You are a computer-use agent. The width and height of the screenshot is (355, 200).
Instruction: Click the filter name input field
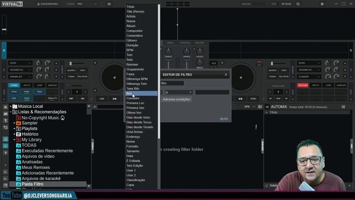pos(172,83)
